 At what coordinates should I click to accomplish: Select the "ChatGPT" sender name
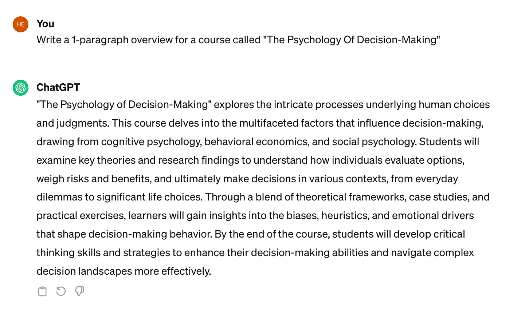(58, 87)
